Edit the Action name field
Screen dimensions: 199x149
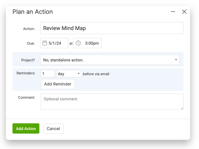click(112, 28)
